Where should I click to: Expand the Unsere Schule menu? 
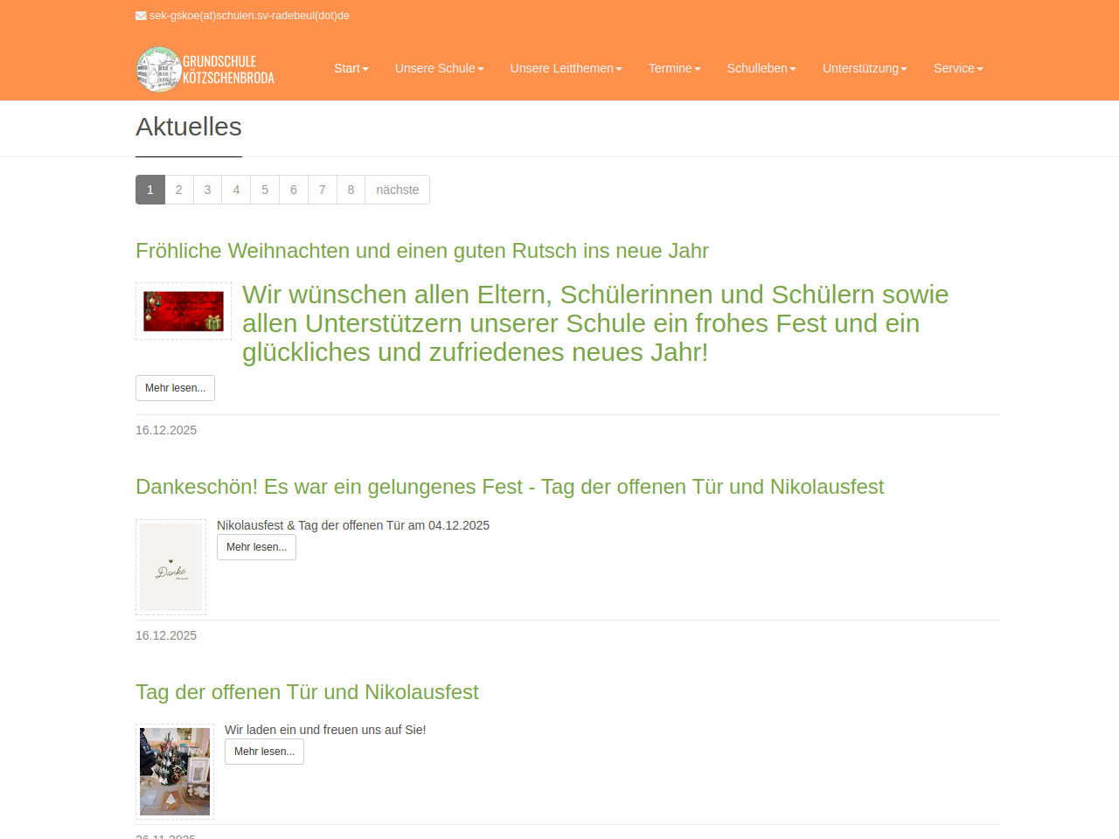pyautogui.click(x=439, y=68)
